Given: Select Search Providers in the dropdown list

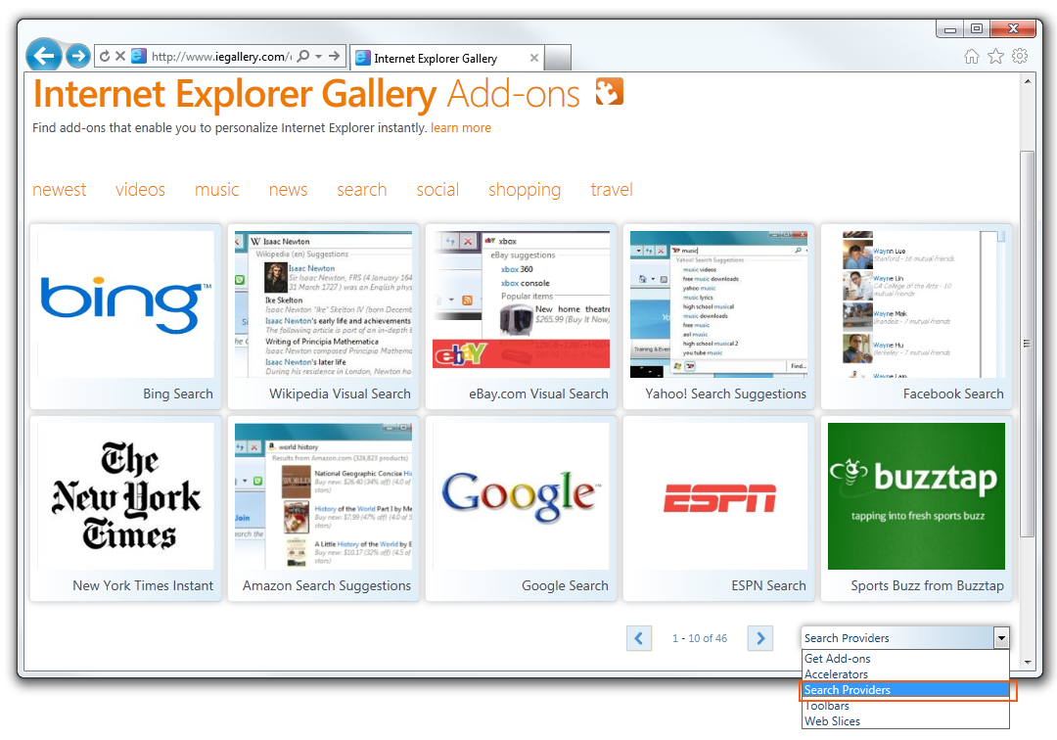Looking at the screenshot, I should pyautogui.click(x=905, y=690).
